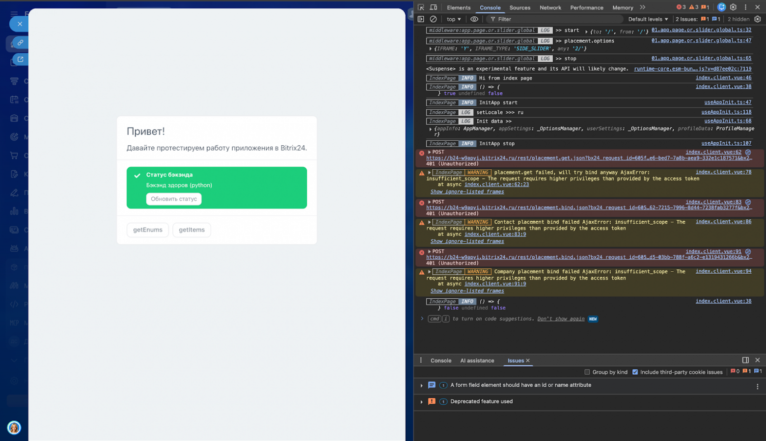Create live expression with the eye icon
Screen dimensions: 766x441
click(x=474, y=19)
